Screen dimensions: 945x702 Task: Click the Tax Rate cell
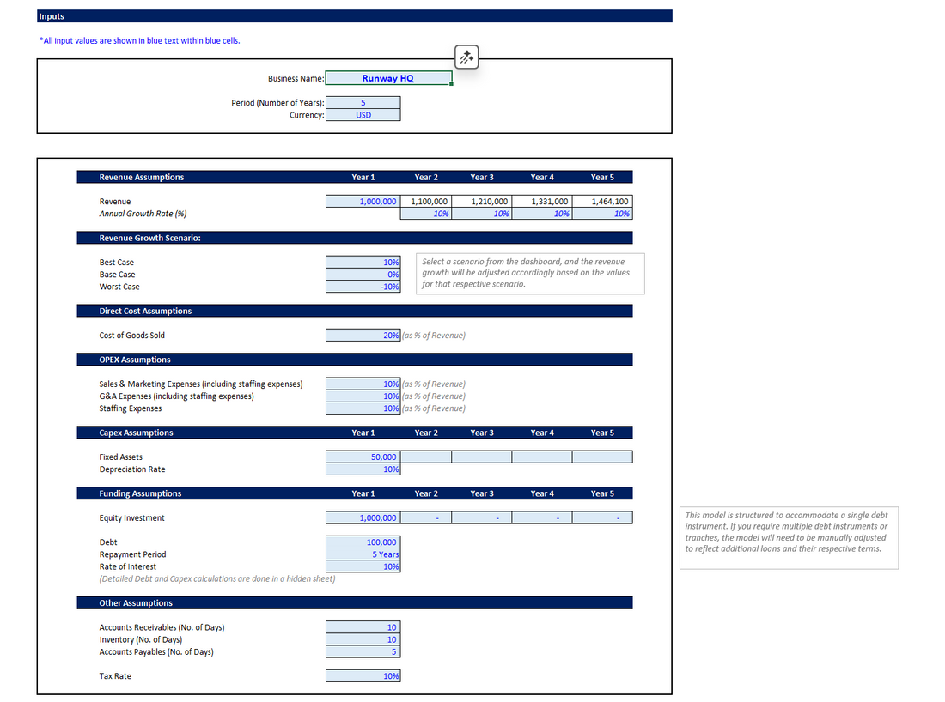click(363, 675)
